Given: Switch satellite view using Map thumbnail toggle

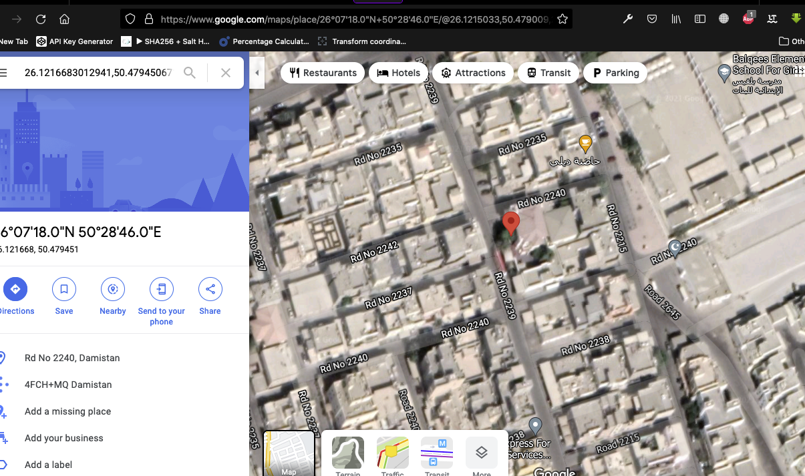Looking at the screenshot, I should point(289,454).
